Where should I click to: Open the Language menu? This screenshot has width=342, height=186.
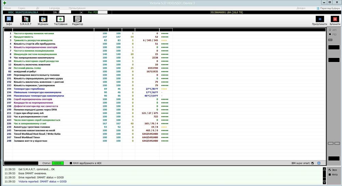(54, 8)
